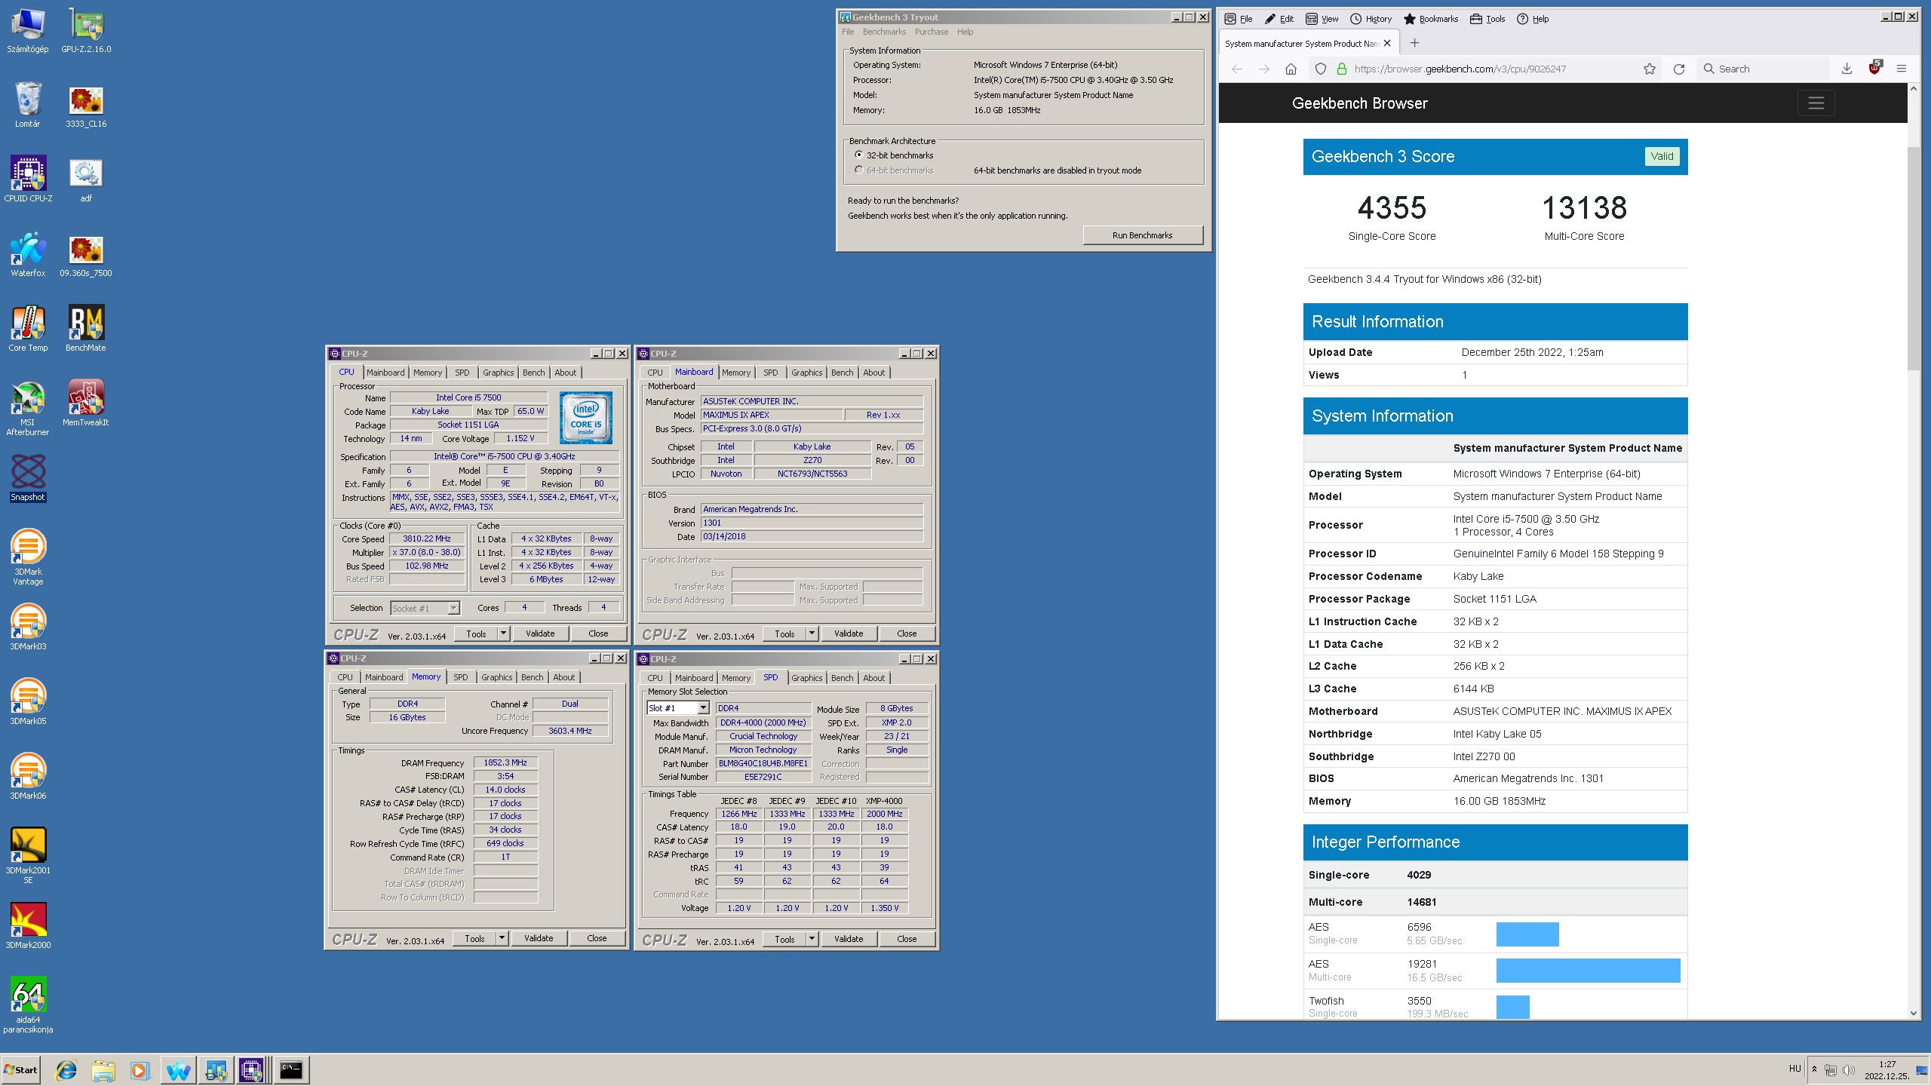Click the browser Search input field
This screenshot has height=1086, width=1931.
coord(1765,69)
